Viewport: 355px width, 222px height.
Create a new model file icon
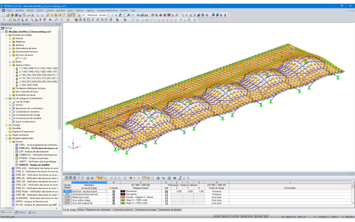tap(4, 15)
